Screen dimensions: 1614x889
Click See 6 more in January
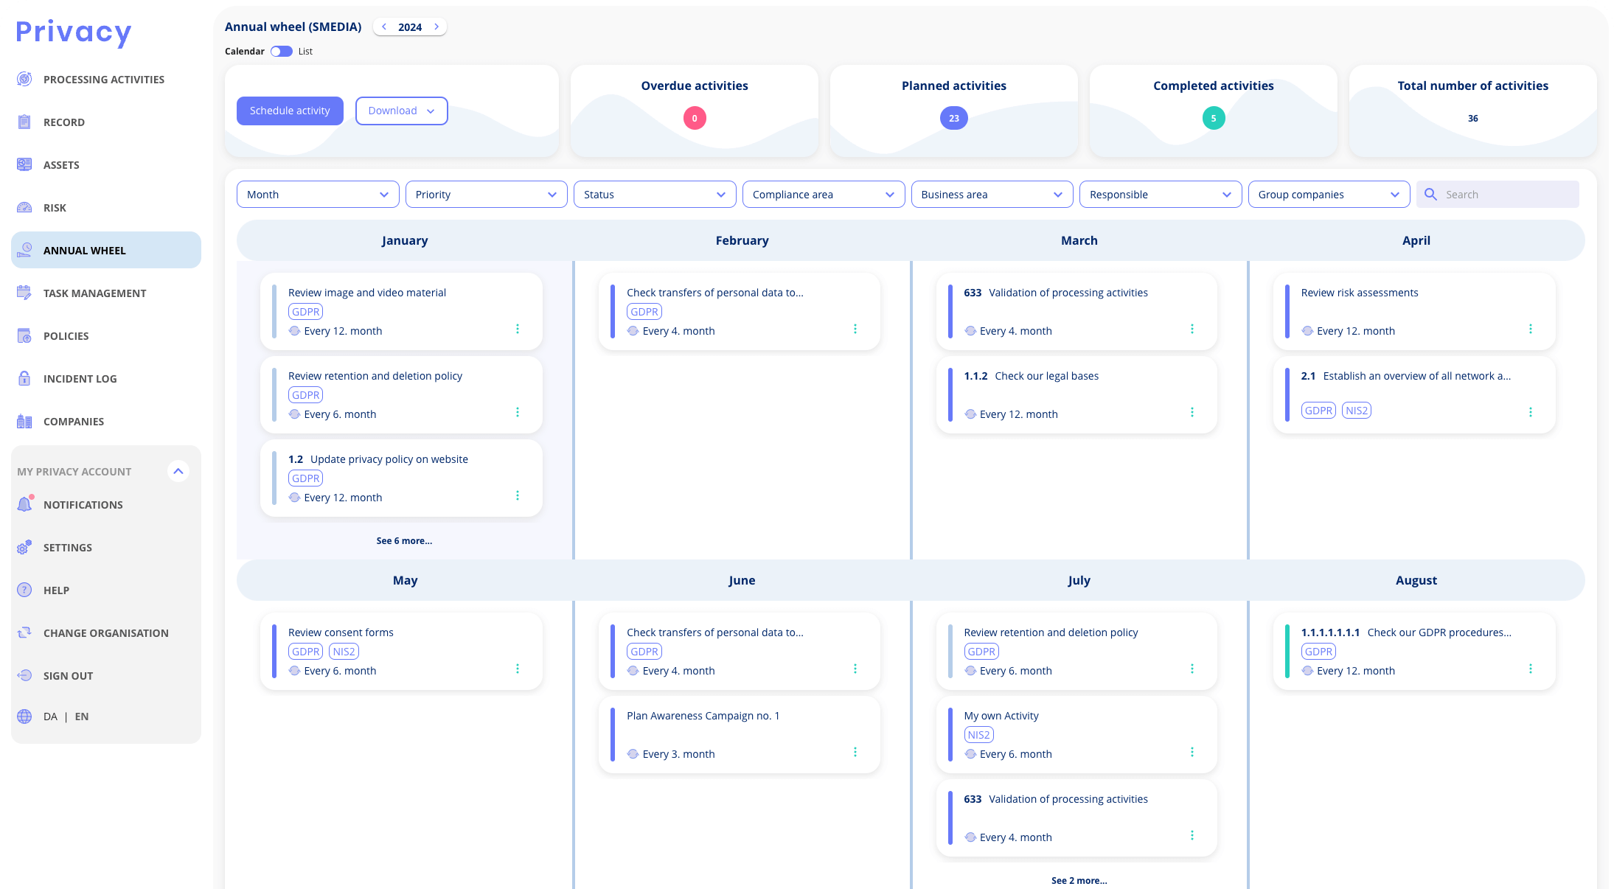[404, 540]
